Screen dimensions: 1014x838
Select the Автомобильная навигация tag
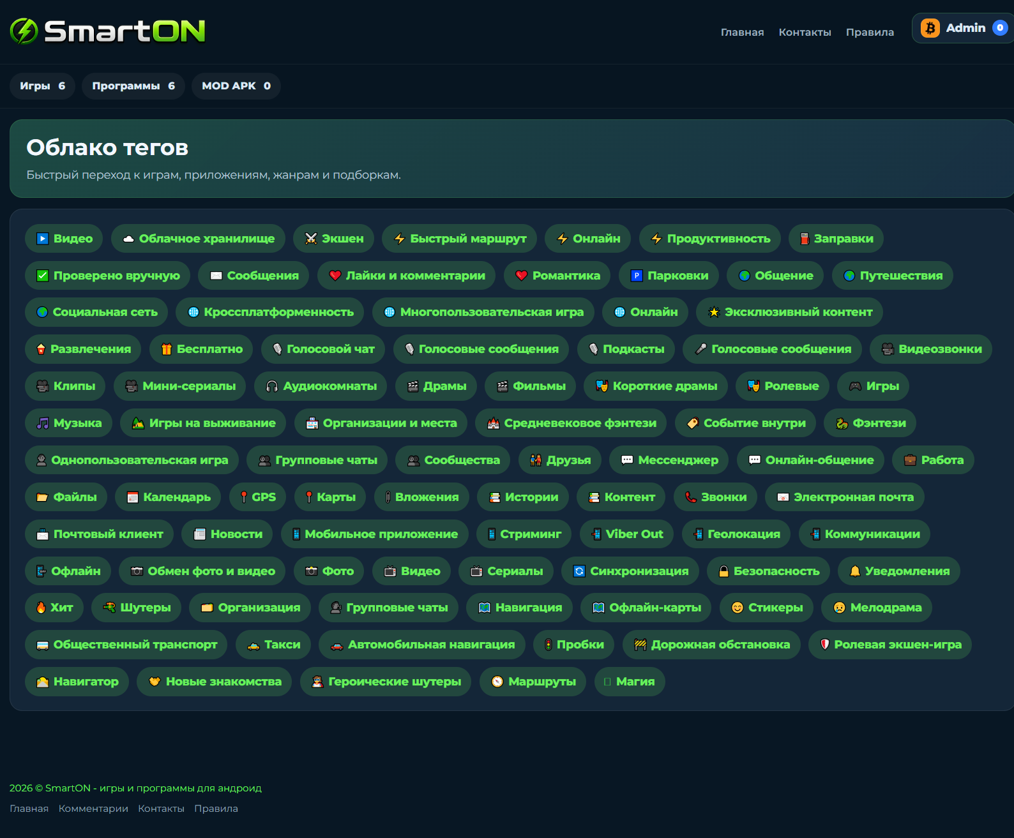point(422,645)
